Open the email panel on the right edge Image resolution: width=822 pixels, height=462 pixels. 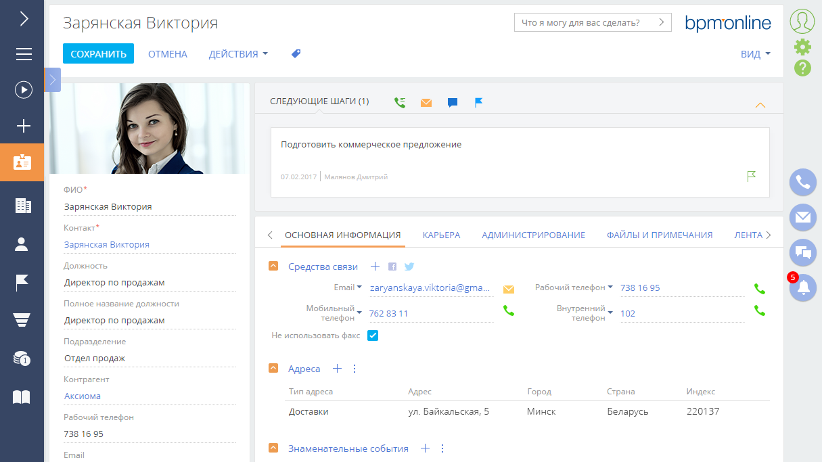click(x=802, y=218)
